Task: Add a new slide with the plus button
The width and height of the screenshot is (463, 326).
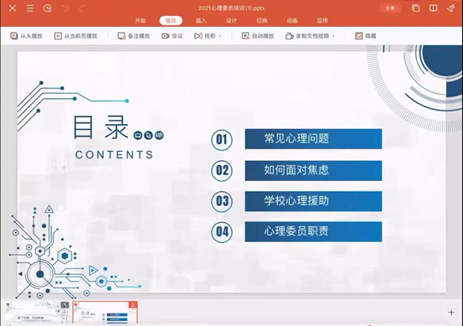Action: (x=451, y=312)
